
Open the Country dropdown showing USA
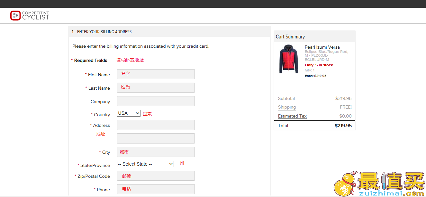point(129,113)
